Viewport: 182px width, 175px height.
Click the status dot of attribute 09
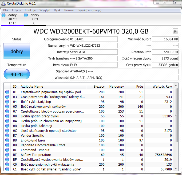pos(7,116)
